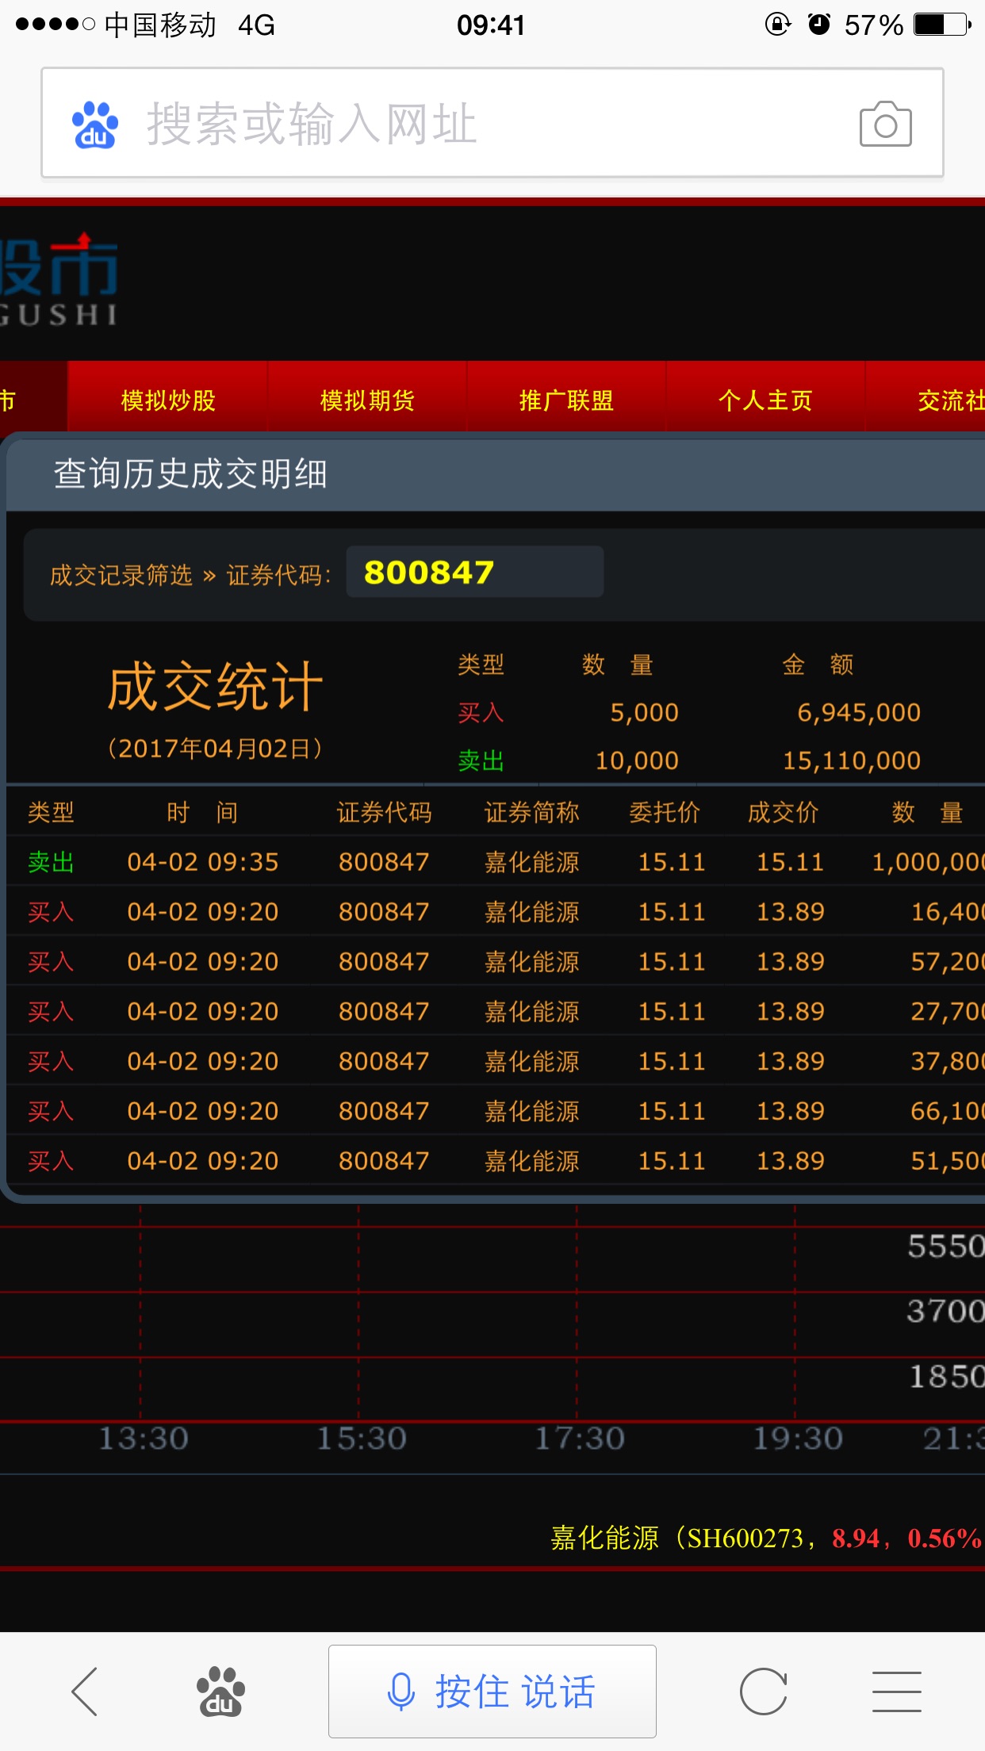Tap the GUSHI stock site logo
Image resolution: width=985 pixels, height=1751 pixels.
click(x=59, y=282)
